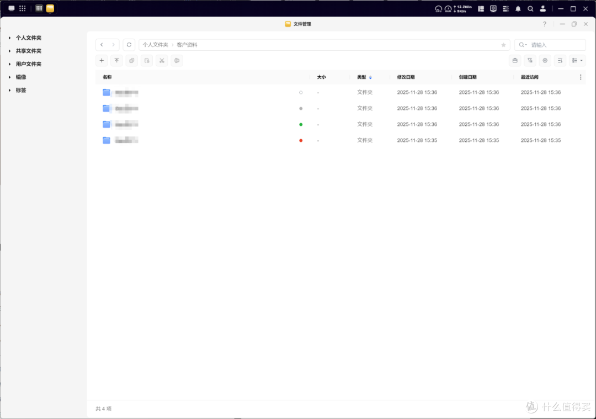Screen dimensions: 596x419
Task: Expand 个人文件夹 in the sidebar
Action: [x=9, y=38]
